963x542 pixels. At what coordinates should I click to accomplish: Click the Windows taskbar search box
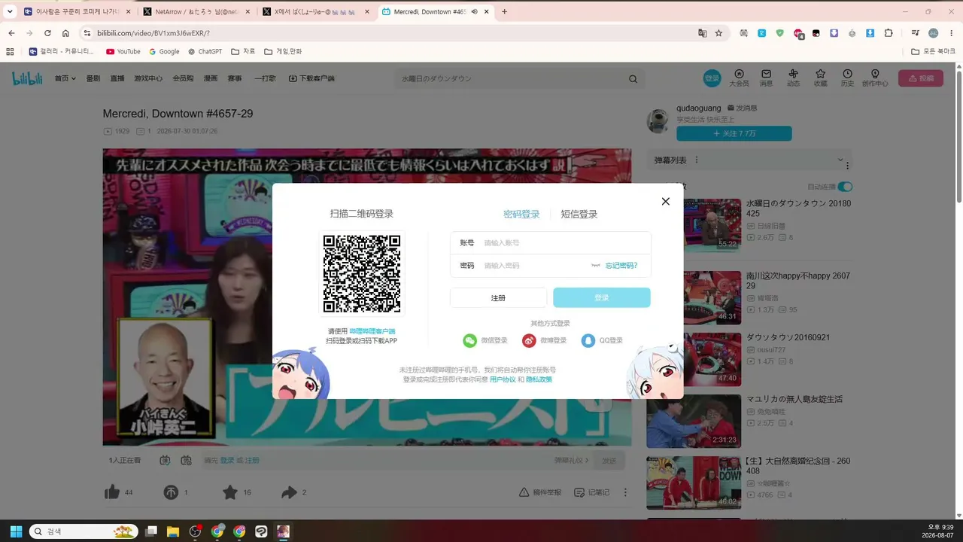coord(84,531)
